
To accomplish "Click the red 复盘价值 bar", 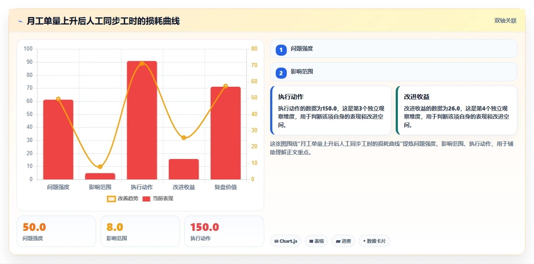I will click(x=226, y=133).
